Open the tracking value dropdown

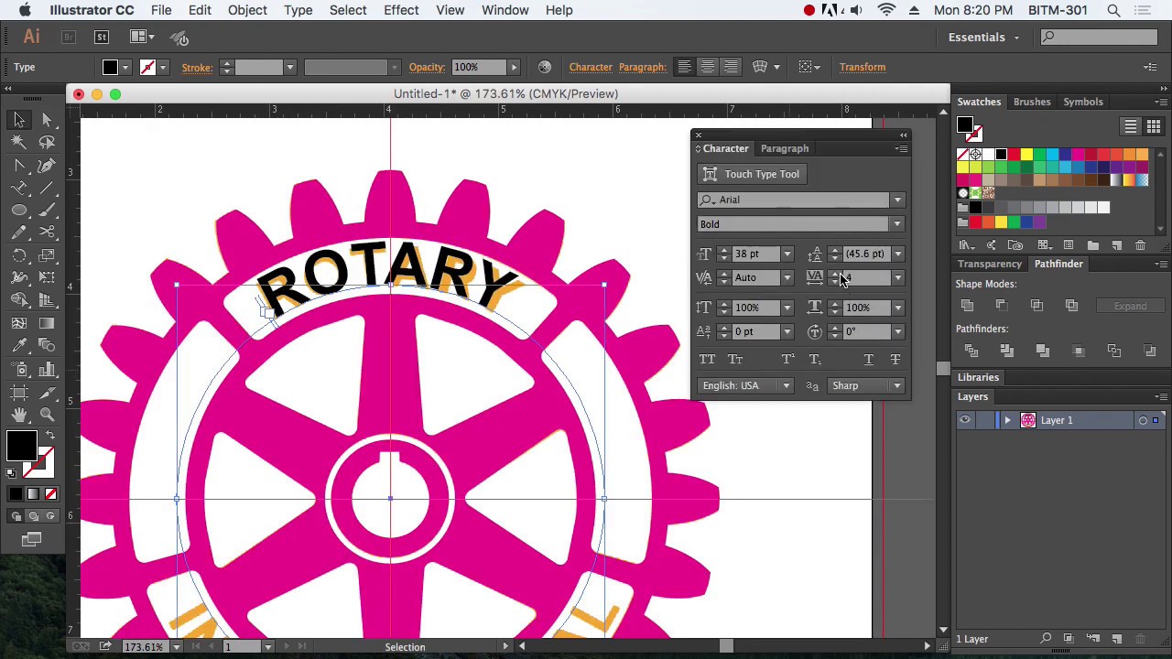point(898,277)
